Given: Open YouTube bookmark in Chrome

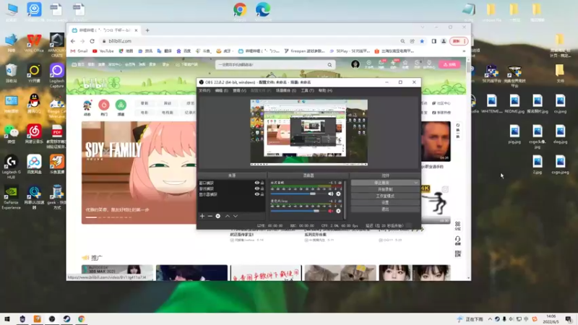Looking at the screenshot, I should pos(103,51).
